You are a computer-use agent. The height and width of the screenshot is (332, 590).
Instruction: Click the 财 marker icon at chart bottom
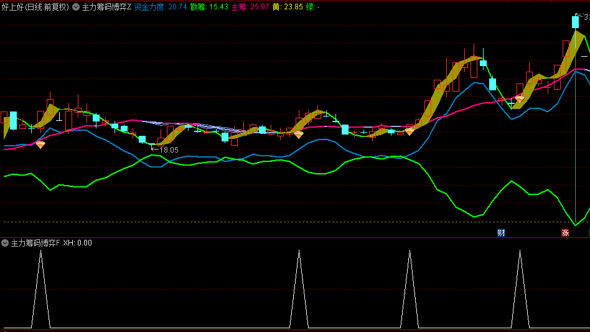[x=501, y=232]
